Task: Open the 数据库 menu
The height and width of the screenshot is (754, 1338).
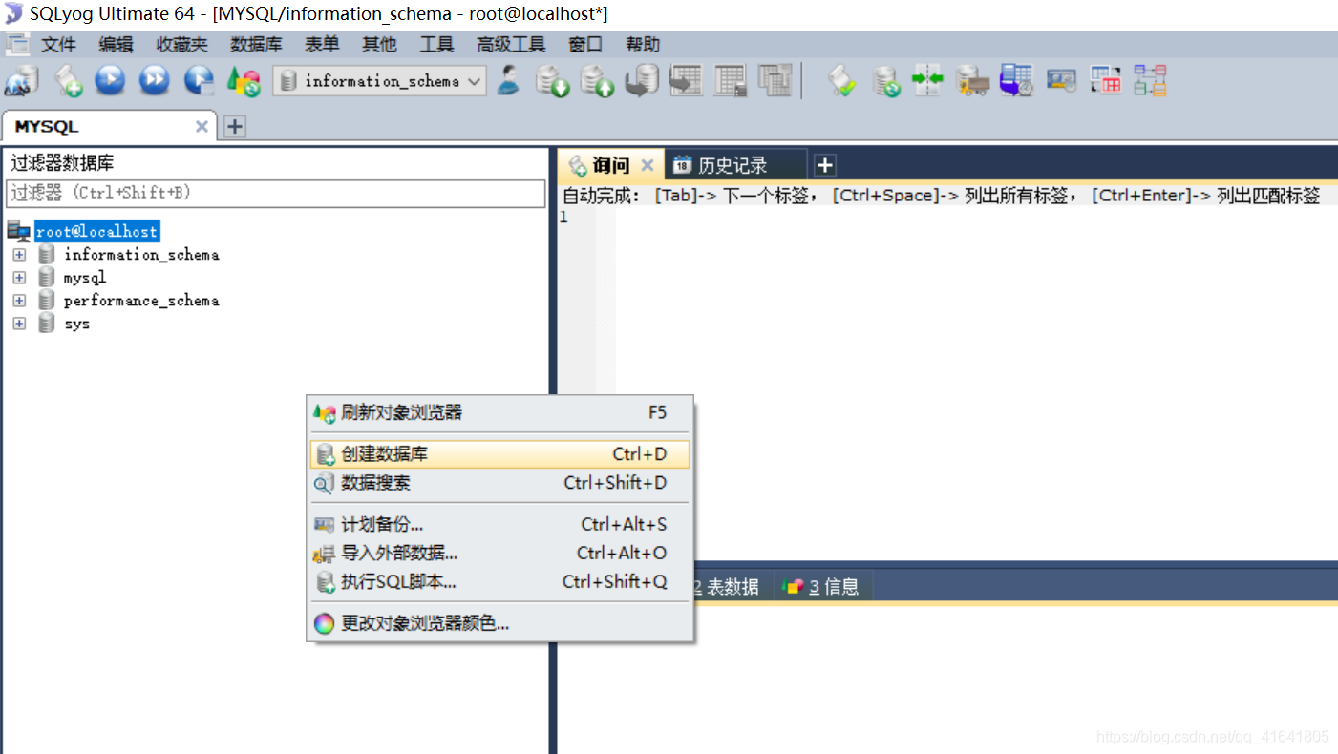Action: click(x=256, y=44)
